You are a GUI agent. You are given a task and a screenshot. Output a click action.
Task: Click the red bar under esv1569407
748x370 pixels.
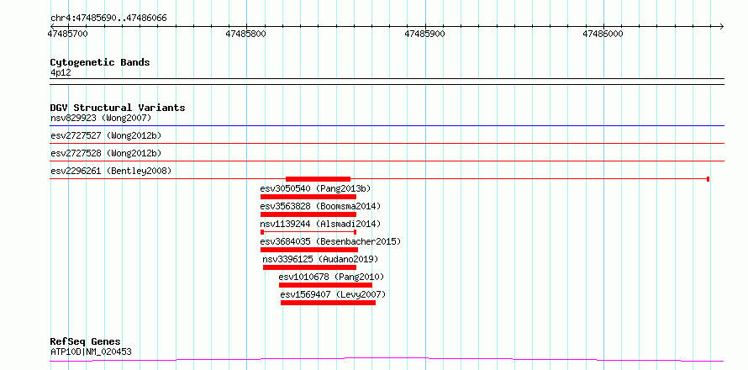[x=329, y=303]
